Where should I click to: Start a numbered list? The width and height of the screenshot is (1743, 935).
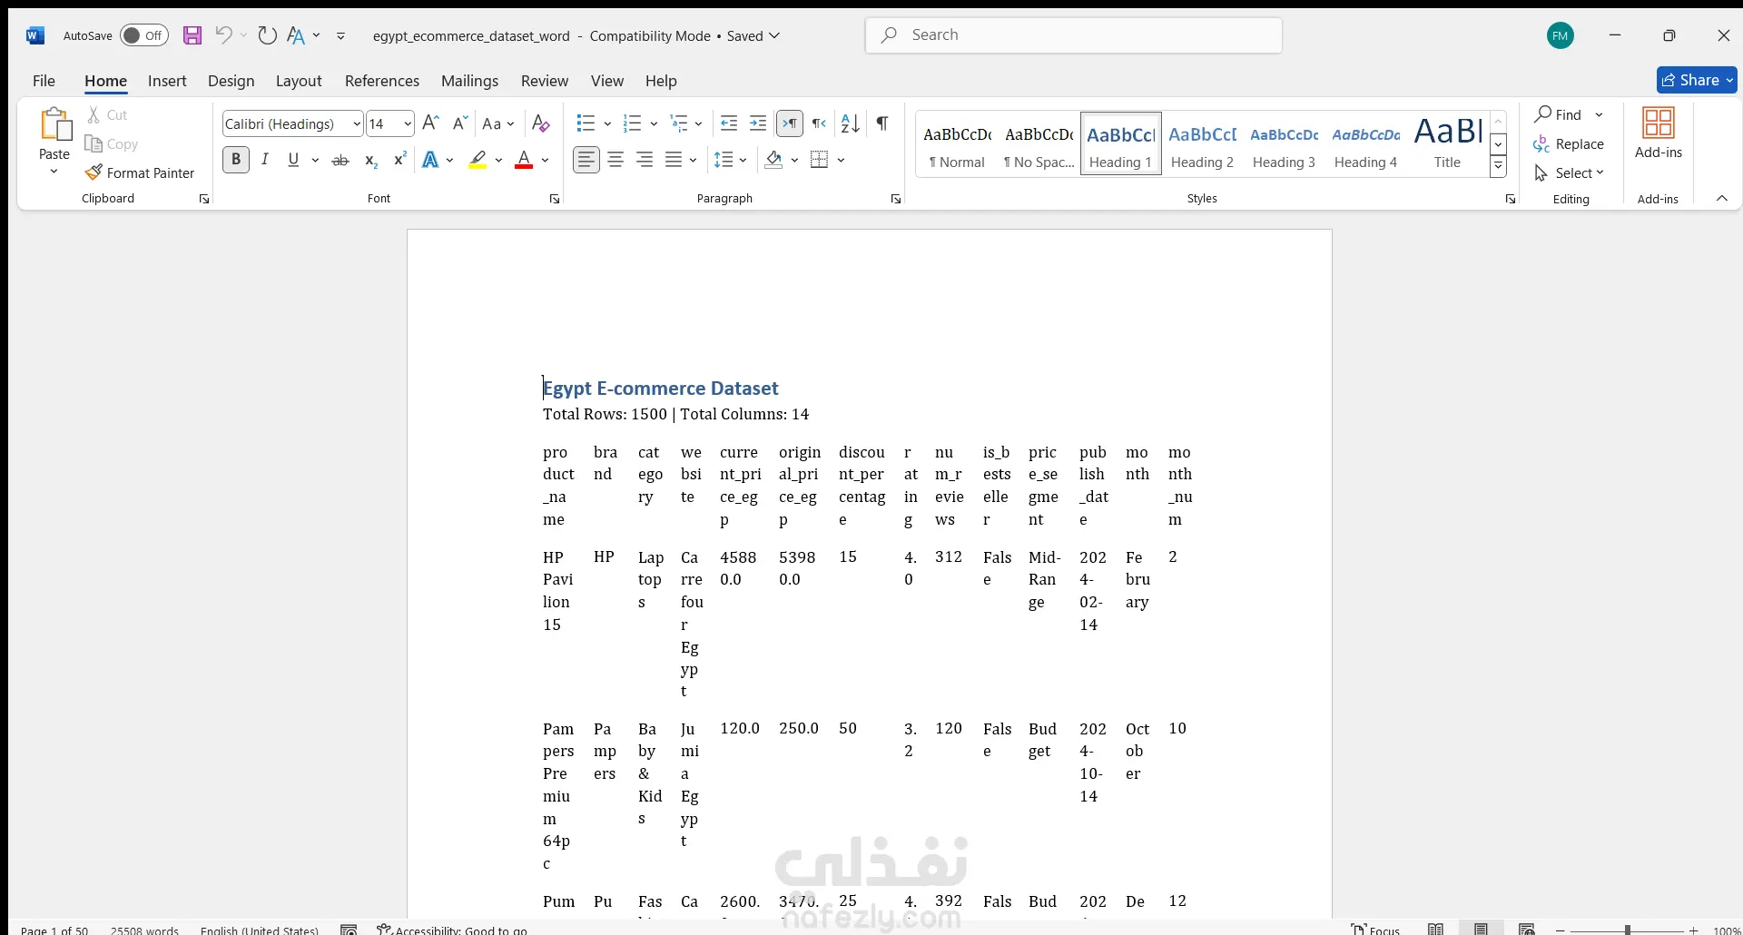pos(633,123)
